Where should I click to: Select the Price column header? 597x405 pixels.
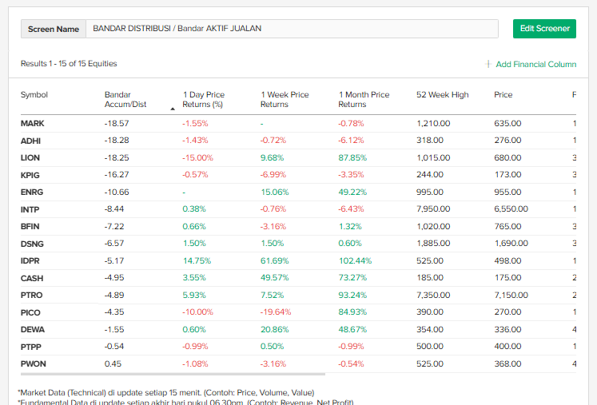coord(503,95)
